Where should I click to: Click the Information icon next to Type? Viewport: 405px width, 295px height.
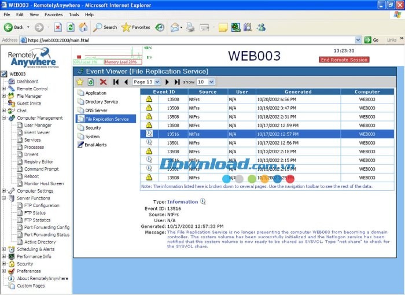tap(203, 202)
